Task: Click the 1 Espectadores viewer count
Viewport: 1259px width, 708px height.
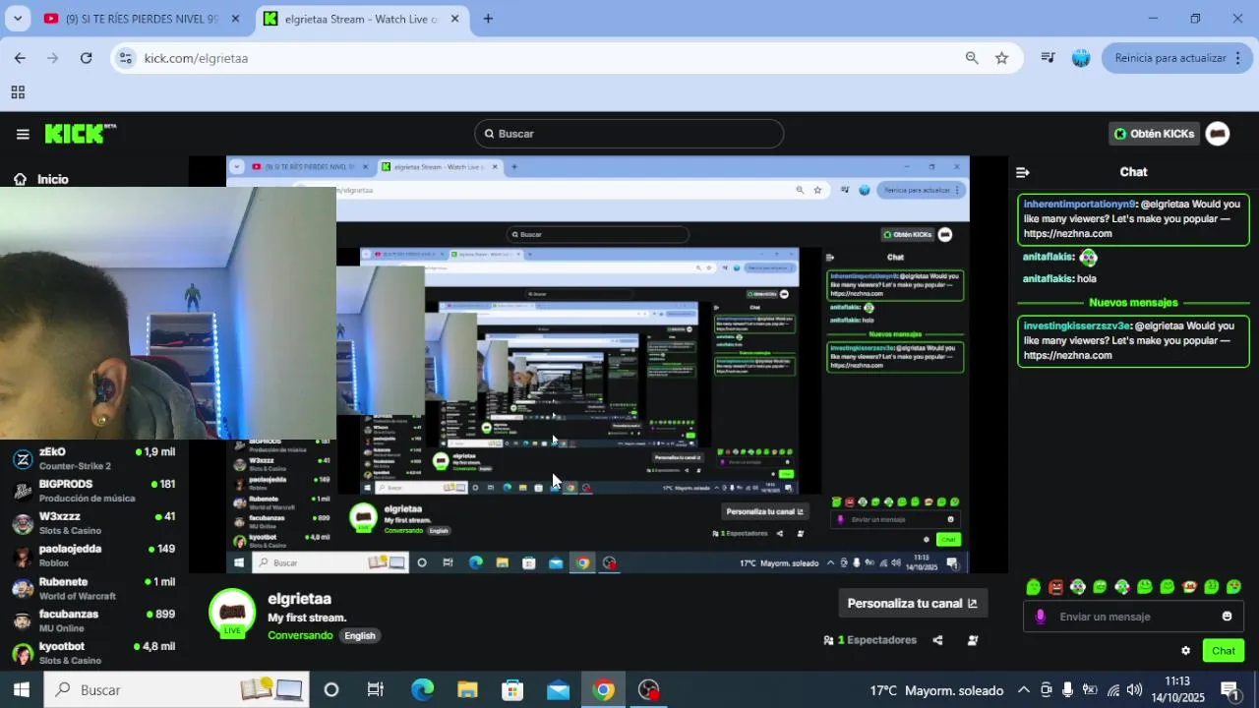Action: pyautogui.click(x=870, y=640)
